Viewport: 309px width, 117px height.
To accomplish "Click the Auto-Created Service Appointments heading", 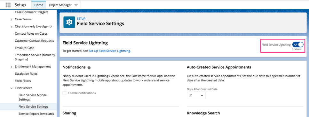I will click(x=219, y=67).
